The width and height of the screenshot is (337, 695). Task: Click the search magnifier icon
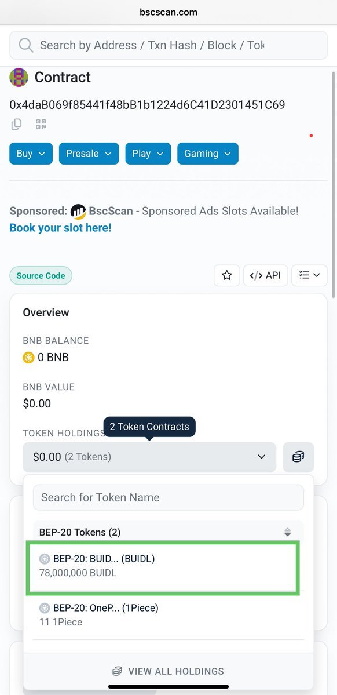pyautogui.click(x=26, y=45)
